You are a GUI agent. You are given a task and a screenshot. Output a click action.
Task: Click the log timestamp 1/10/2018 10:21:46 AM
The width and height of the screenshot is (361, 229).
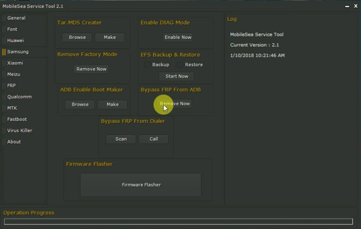click(258, 55)
